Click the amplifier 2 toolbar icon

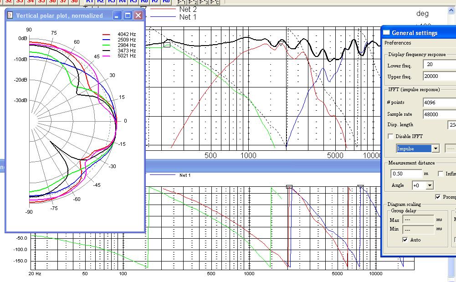[x=193, y=2]
